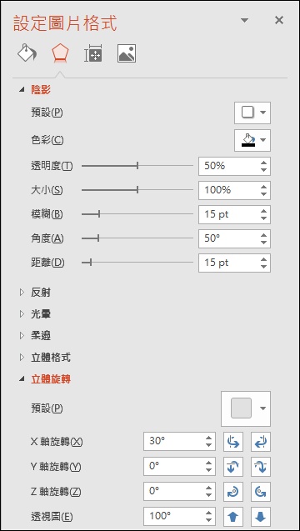Click rotate right button for X 軸旋轉
Screen dimensions: 300x531
tap(261, 442)
